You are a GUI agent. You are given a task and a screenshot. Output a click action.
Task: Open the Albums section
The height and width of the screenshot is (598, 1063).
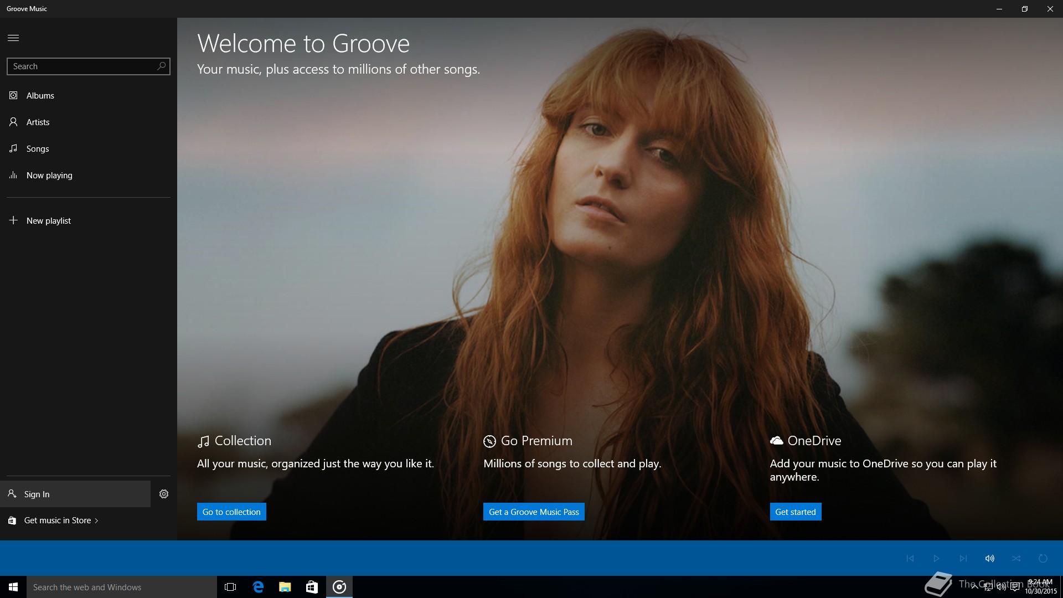tap(89, 95)
